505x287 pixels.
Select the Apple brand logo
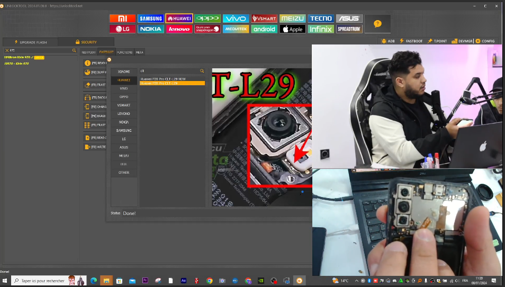click(292, 29)
